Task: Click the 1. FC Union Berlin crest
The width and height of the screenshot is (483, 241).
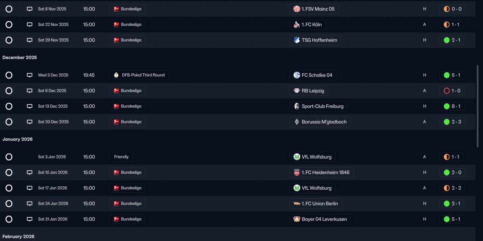Action: [x=297, y=204]
